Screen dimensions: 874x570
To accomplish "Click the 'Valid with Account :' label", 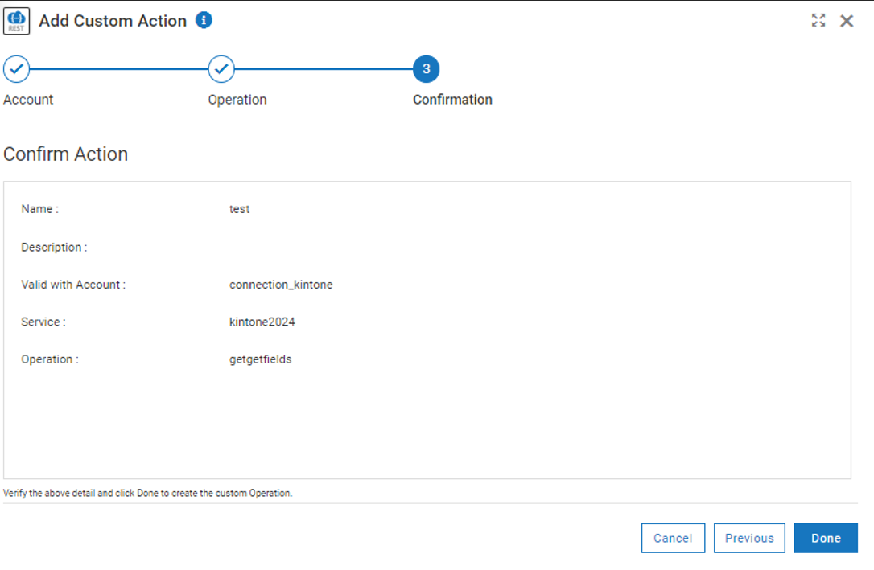I will pos(73,285).
